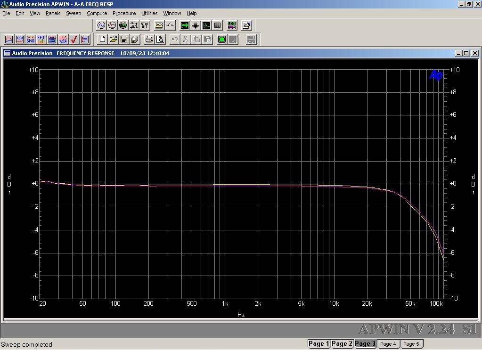Open the switcher panel icon
Image resolution: width=482 pixels, height=350 pixels.
pyautogui.click(x=170, y=25)
